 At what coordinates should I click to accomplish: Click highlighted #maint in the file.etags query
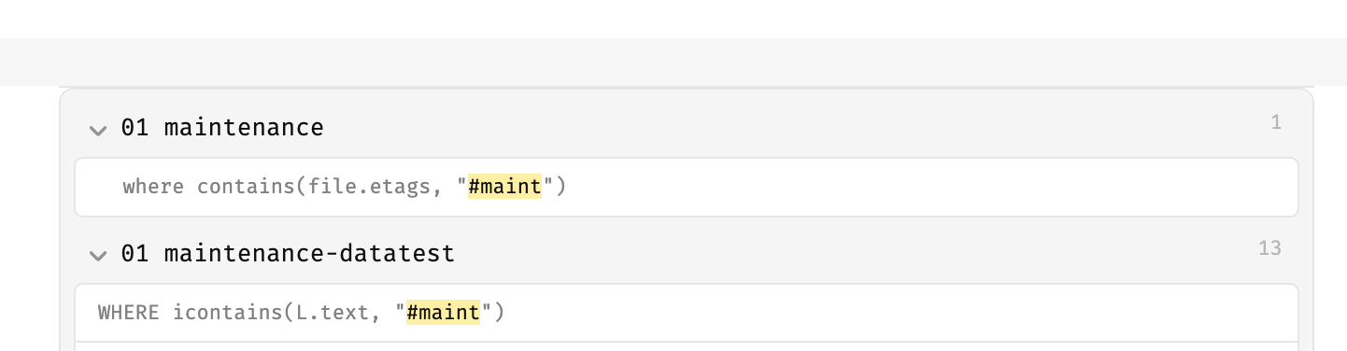pyautogui.click(x=504, y=187)
